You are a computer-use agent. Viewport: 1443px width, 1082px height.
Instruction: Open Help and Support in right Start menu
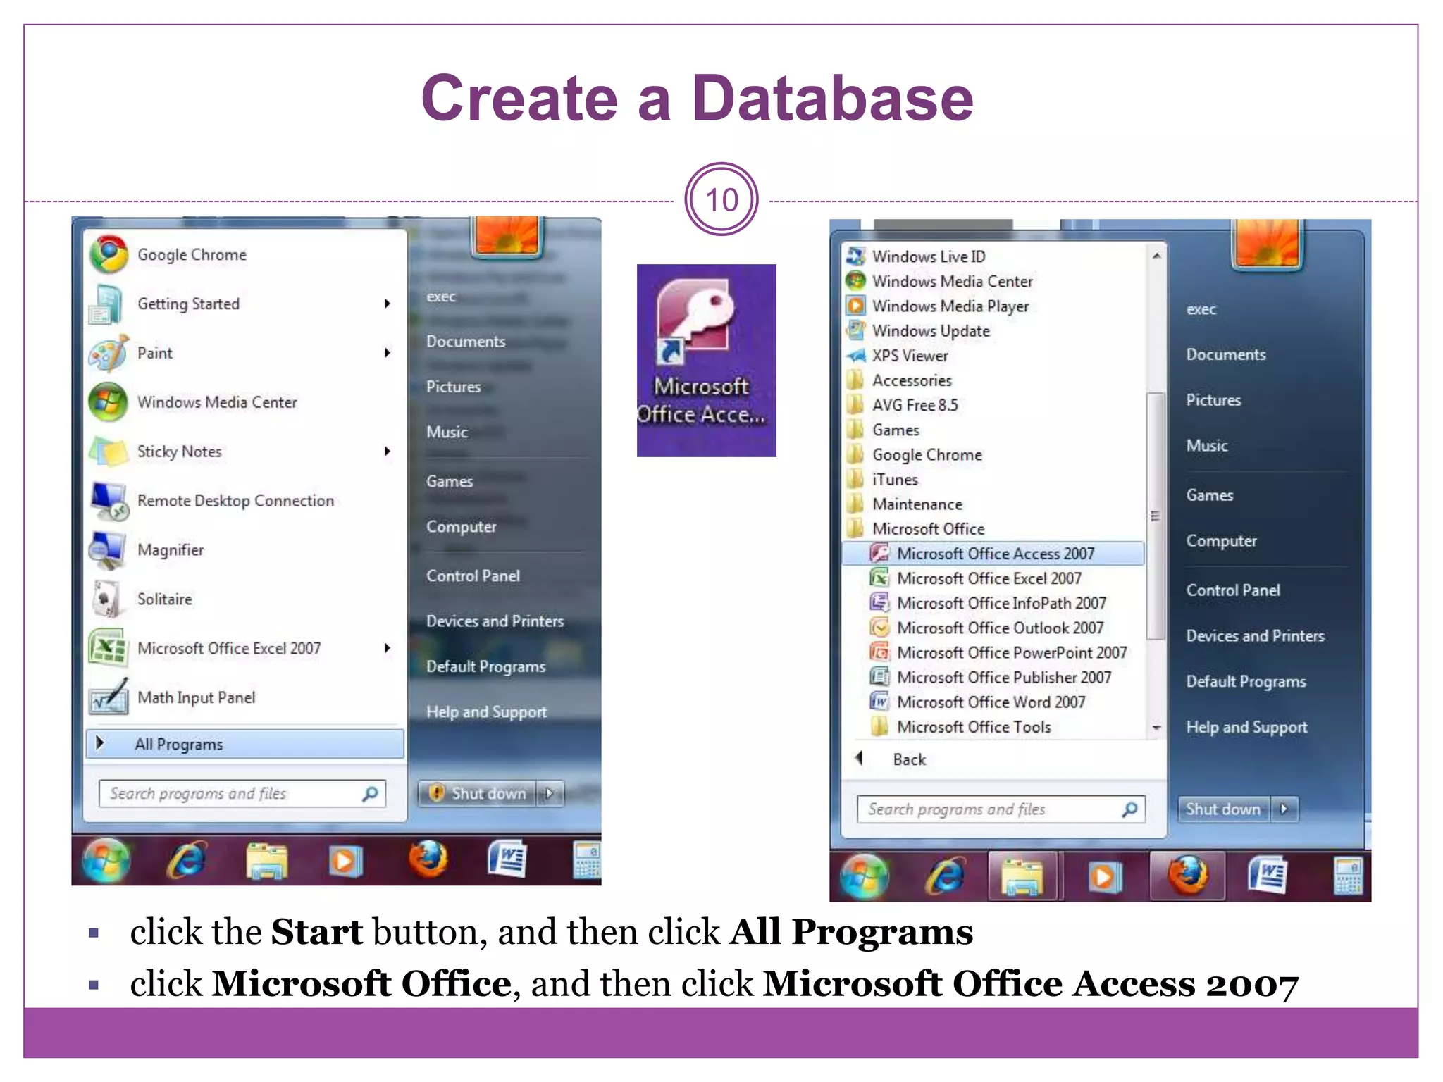pos(1246,728)
